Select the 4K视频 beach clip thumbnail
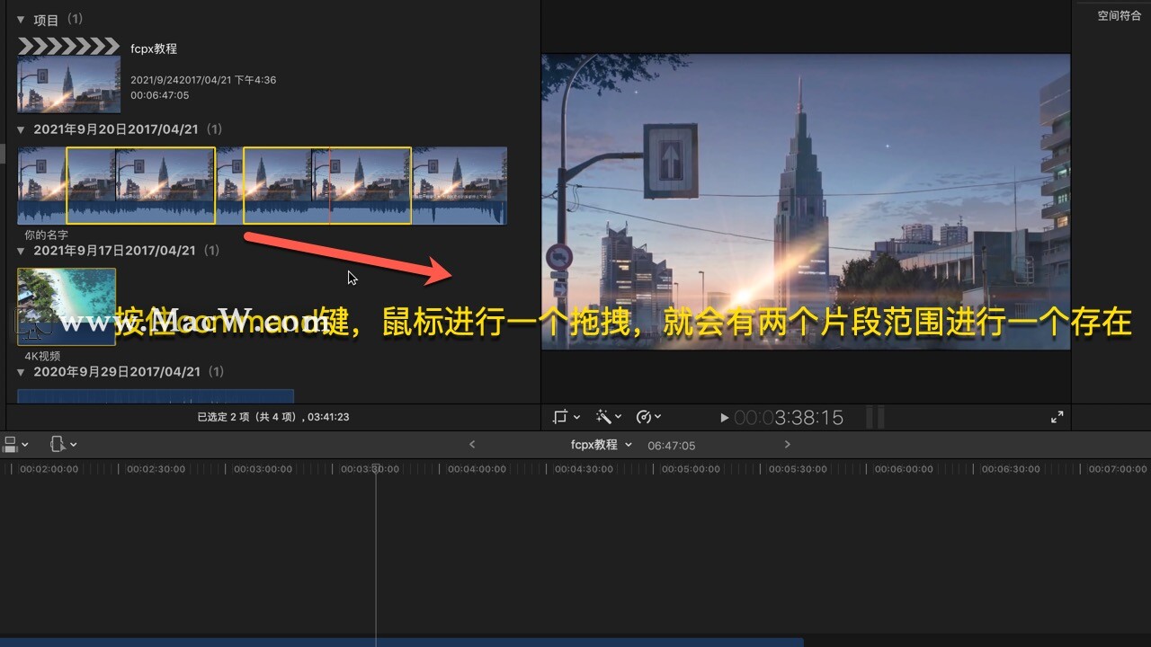 pos(67,306)
